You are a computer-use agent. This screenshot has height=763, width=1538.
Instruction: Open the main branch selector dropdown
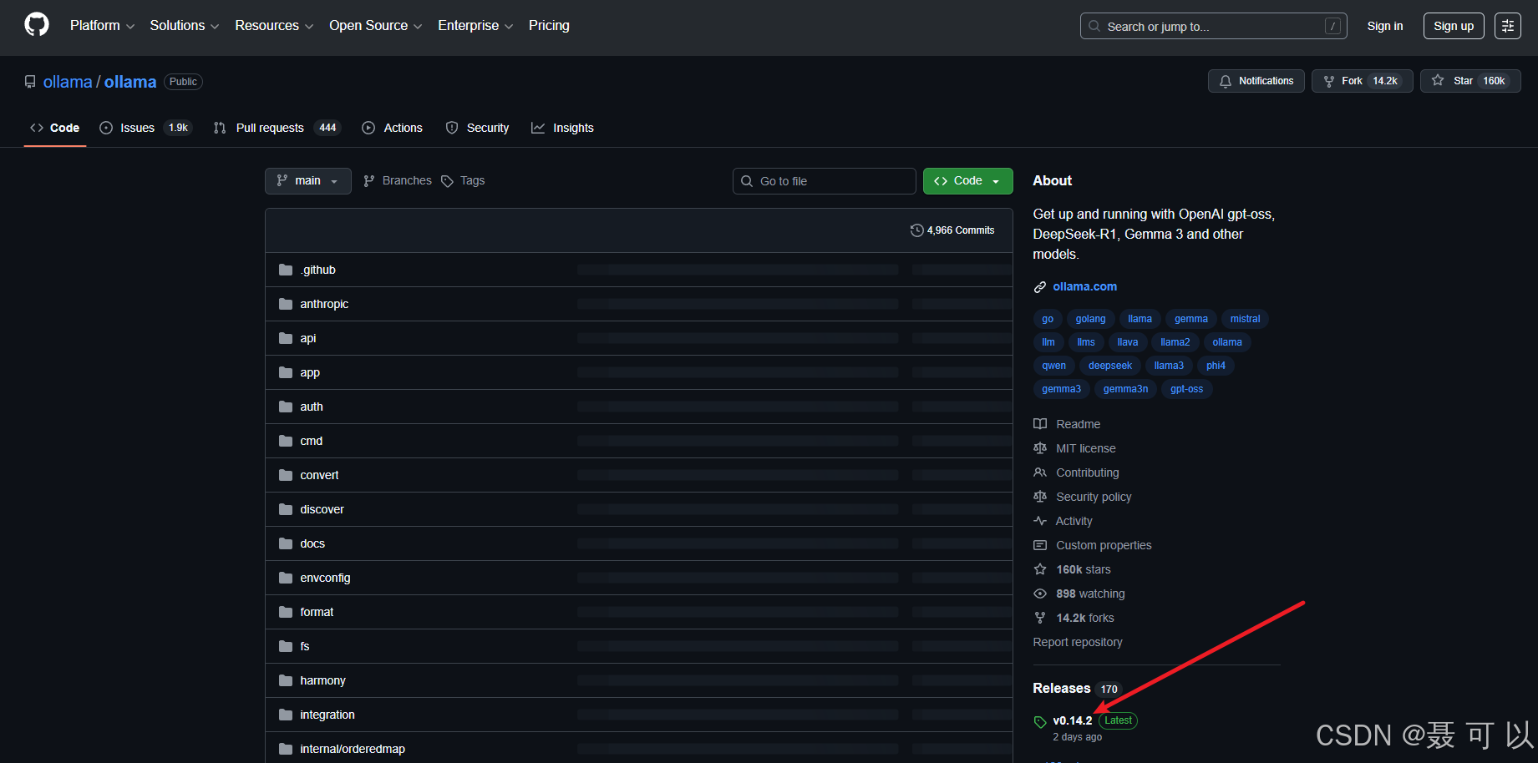pos(308,181)
